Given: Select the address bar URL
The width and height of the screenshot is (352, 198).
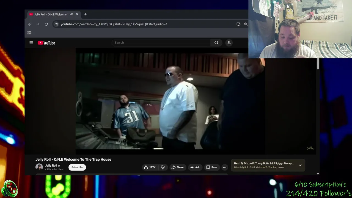Looking at the screenshot, I should point(114,24).
